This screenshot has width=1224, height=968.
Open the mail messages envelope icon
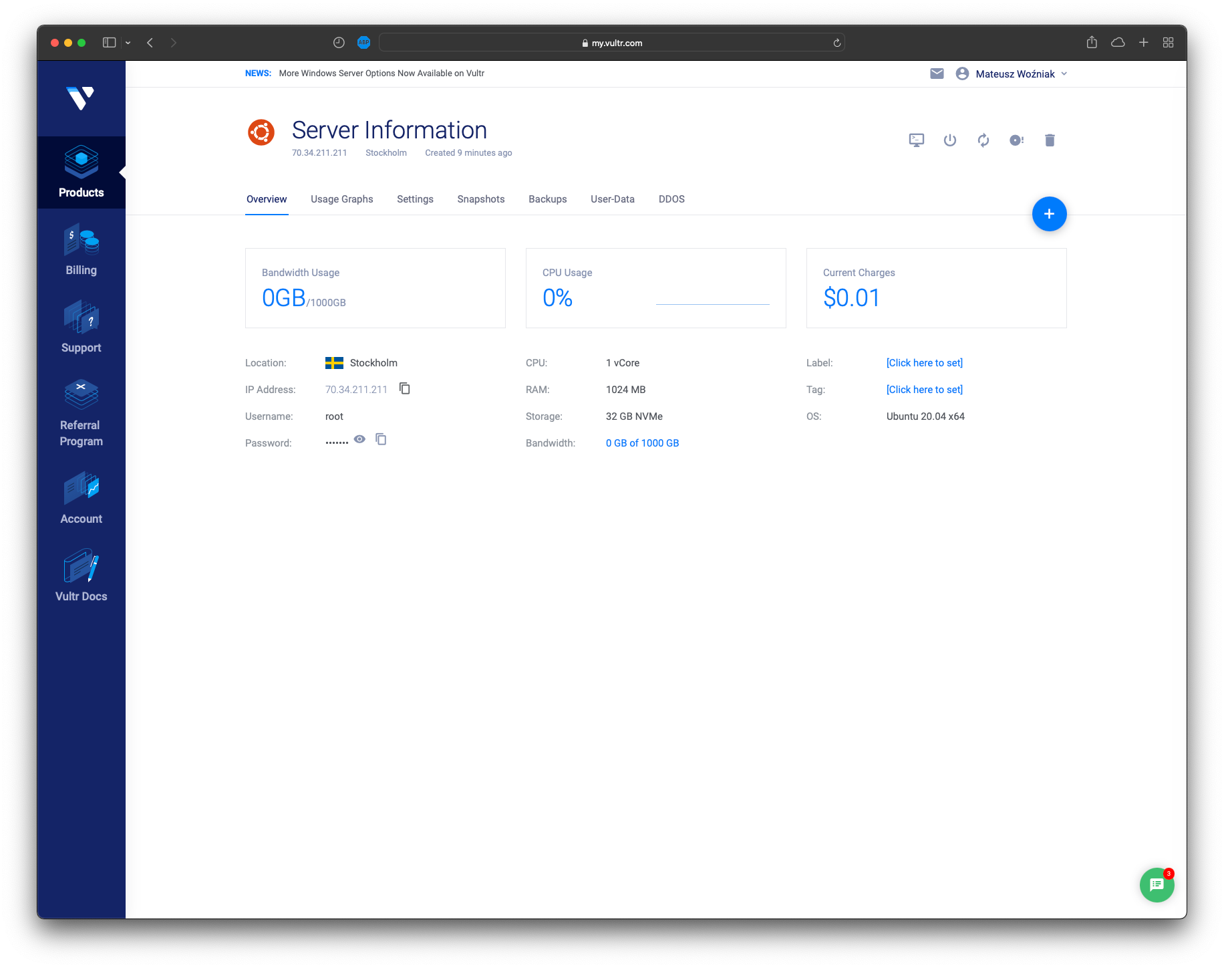tap(937, 74)
